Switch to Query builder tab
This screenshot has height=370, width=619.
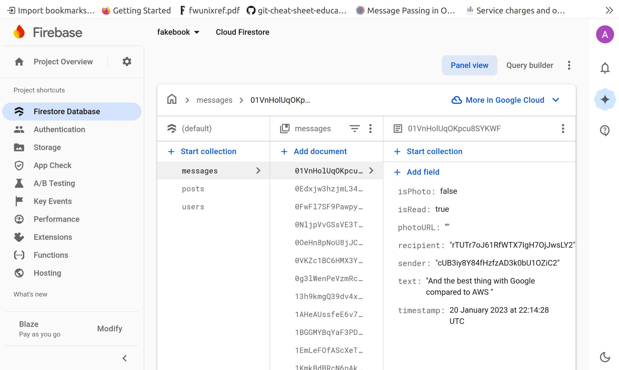(529, 65)
